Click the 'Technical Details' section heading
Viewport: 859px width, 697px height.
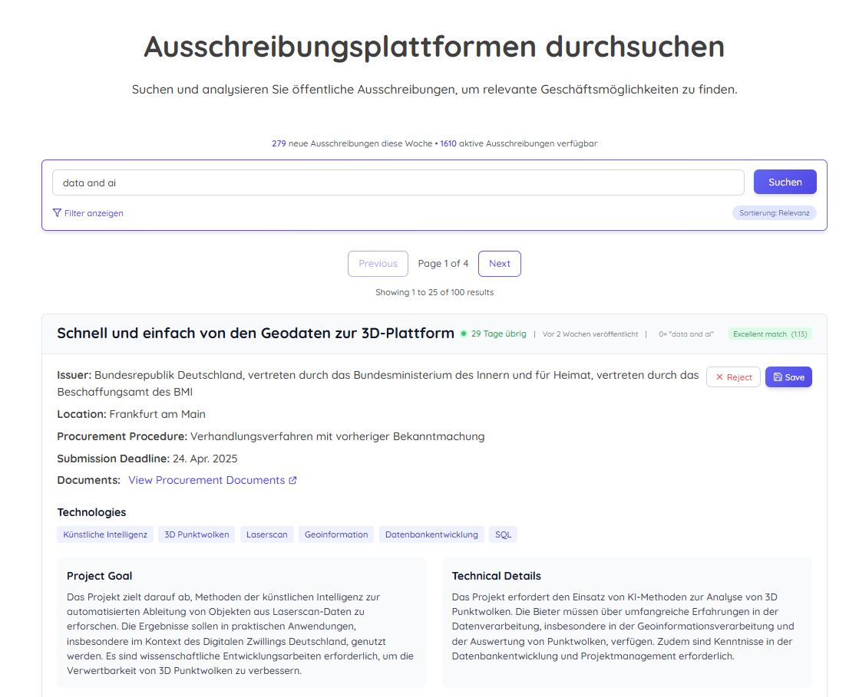pos(497,576)
